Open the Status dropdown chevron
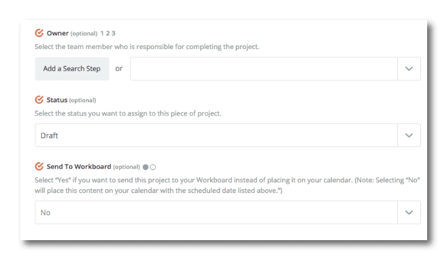447x260 pixels. pyautogui.click(x=408, y=135)
